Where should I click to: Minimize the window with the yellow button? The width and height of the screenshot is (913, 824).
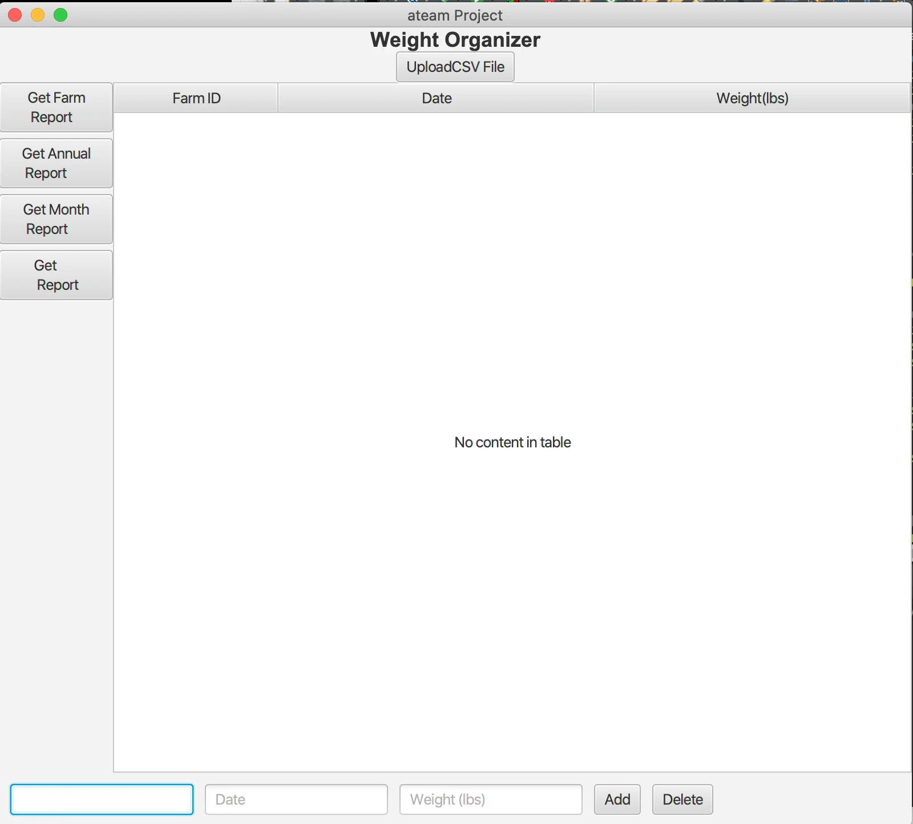click(x=38, y=15)
